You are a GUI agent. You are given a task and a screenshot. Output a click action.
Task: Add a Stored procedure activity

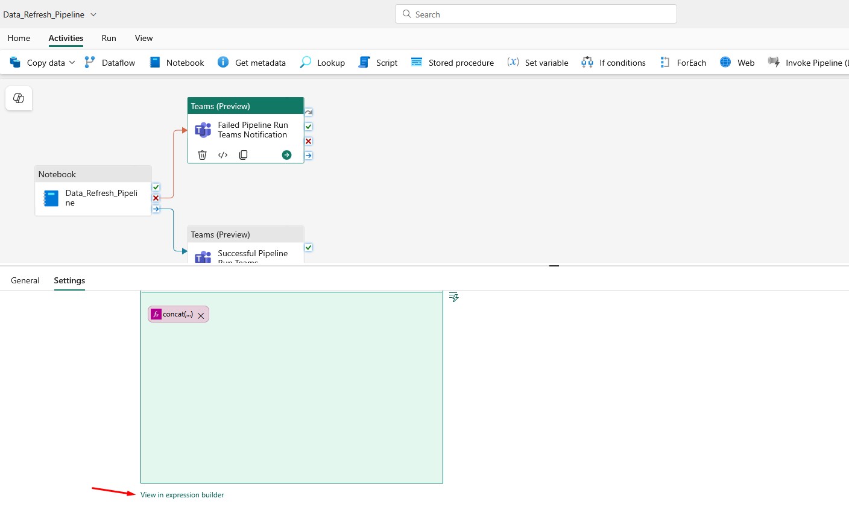[x=452, y=63]
